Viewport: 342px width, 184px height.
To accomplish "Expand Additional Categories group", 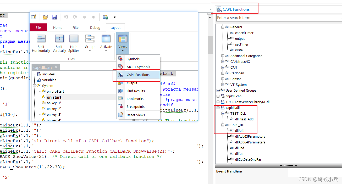I will [x=223, y=56].
